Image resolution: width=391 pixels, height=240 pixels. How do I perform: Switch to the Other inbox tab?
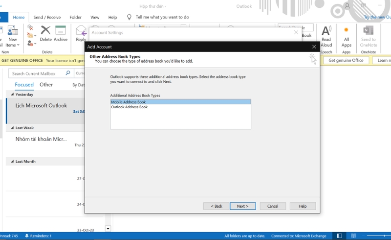coord(46,85)
